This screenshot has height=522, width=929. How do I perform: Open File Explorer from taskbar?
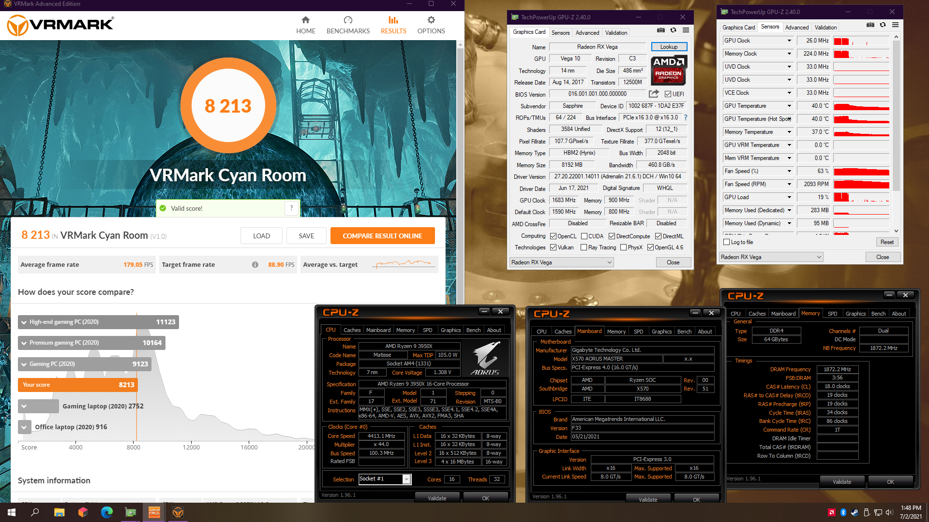pos(59,512)
